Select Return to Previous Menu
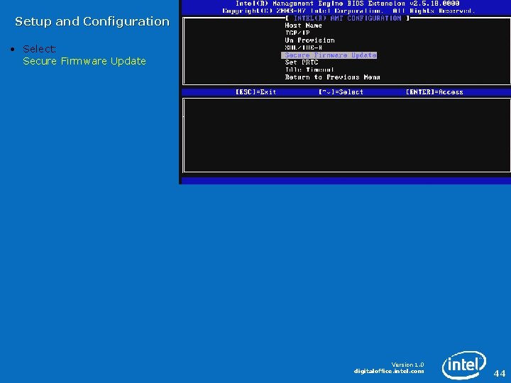 pos(332,77)
